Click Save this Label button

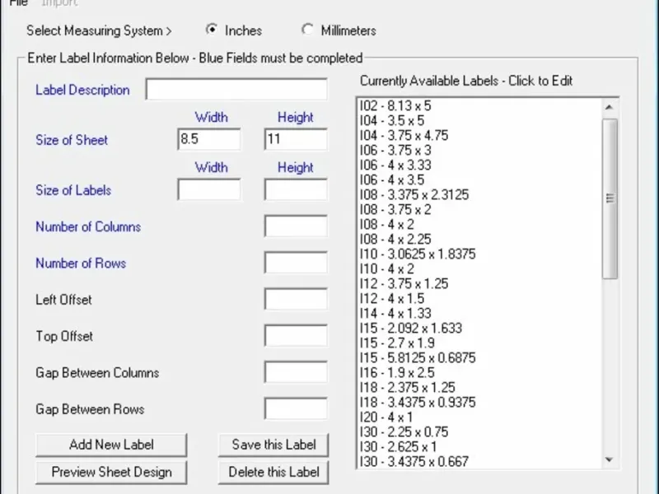273,445
